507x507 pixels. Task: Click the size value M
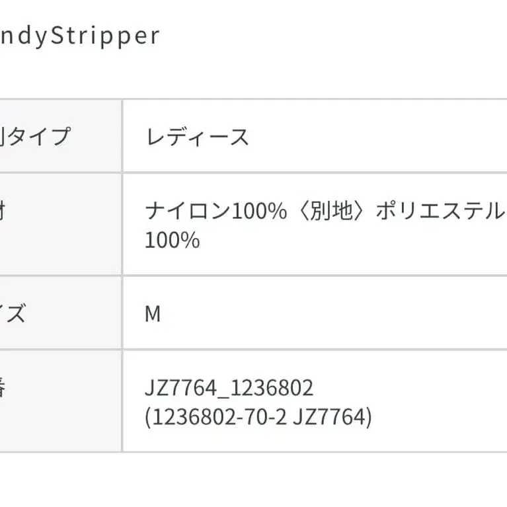pos(153,313)
